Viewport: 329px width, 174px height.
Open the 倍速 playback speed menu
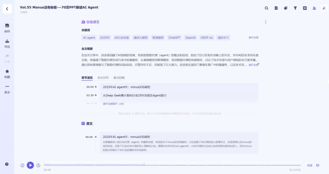(310, 165)
